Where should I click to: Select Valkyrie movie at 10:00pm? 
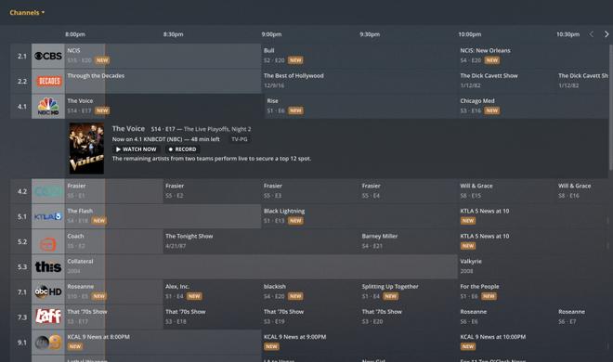[x=533, y=266]
